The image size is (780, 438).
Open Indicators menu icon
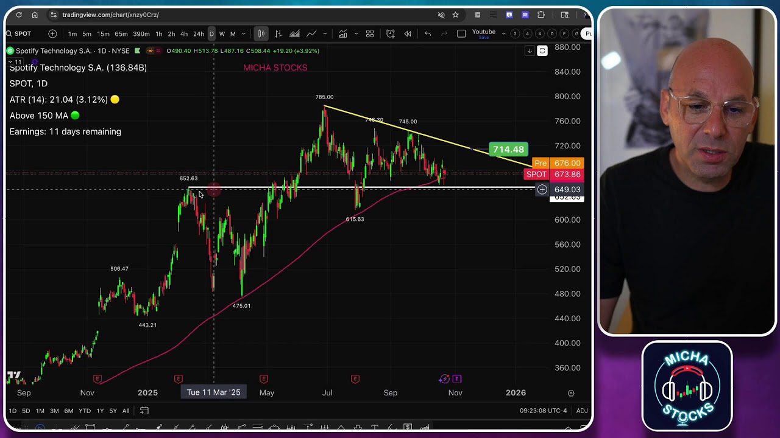[342, 33]
